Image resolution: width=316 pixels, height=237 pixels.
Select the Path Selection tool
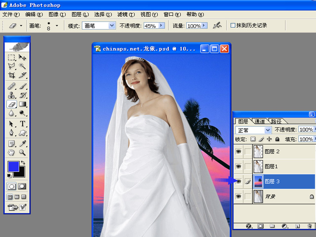tap(11, 124)
